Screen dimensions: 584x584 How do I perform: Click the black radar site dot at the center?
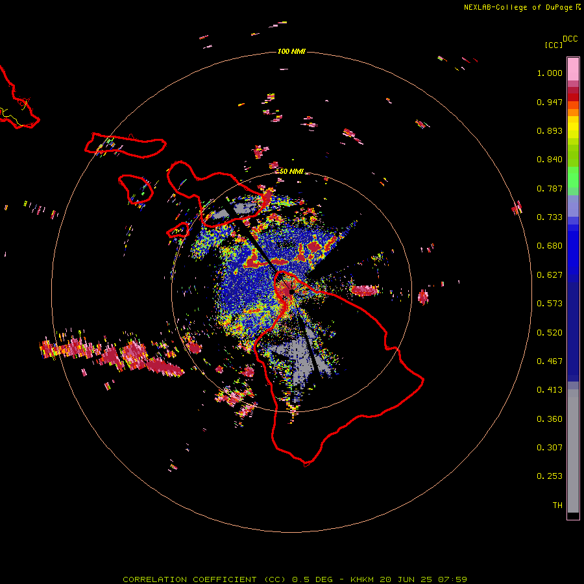click(x=291, y=291)
